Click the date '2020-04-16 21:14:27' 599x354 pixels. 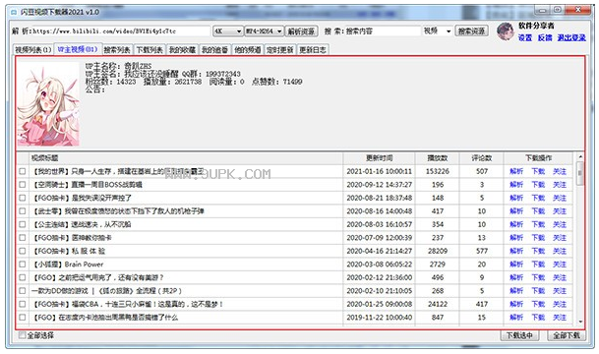pyautogui.click(x=379, y=251)
